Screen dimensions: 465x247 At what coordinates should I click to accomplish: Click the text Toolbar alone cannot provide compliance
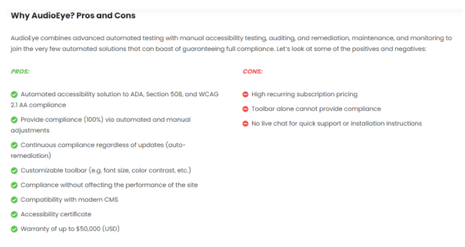point(316,109)
